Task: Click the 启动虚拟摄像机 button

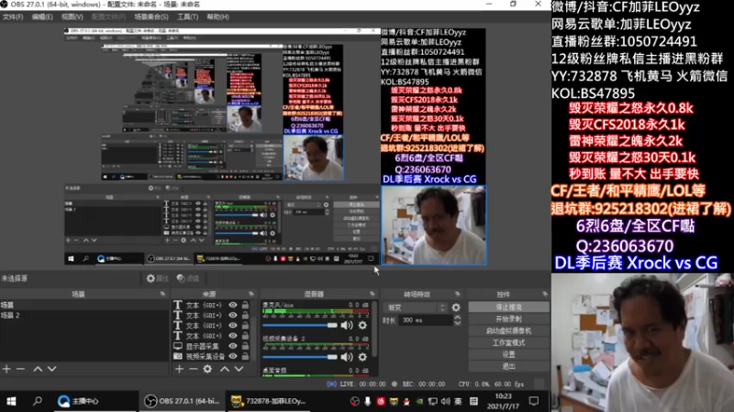Action: tap(508, 331)
